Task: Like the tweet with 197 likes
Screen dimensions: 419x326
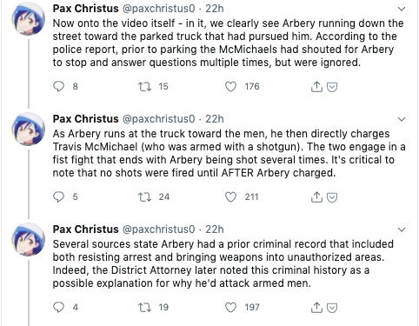Action: click(x=230, y=307)
